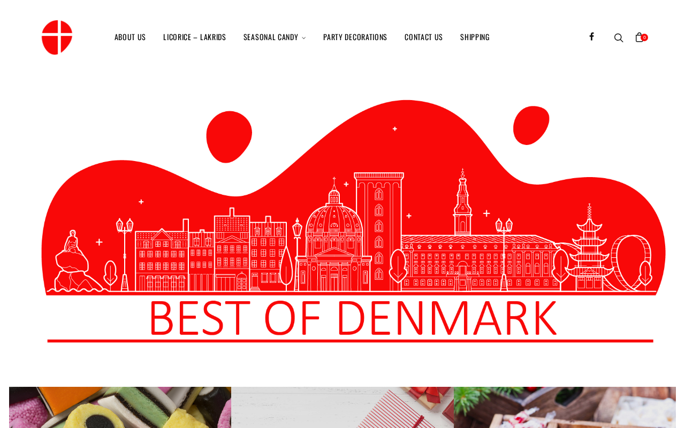Viewport: 685px width, 428px height.
Task: Open the Christmas candy box thumbnail
Action: pyautogui.click(x=565, y=407)
